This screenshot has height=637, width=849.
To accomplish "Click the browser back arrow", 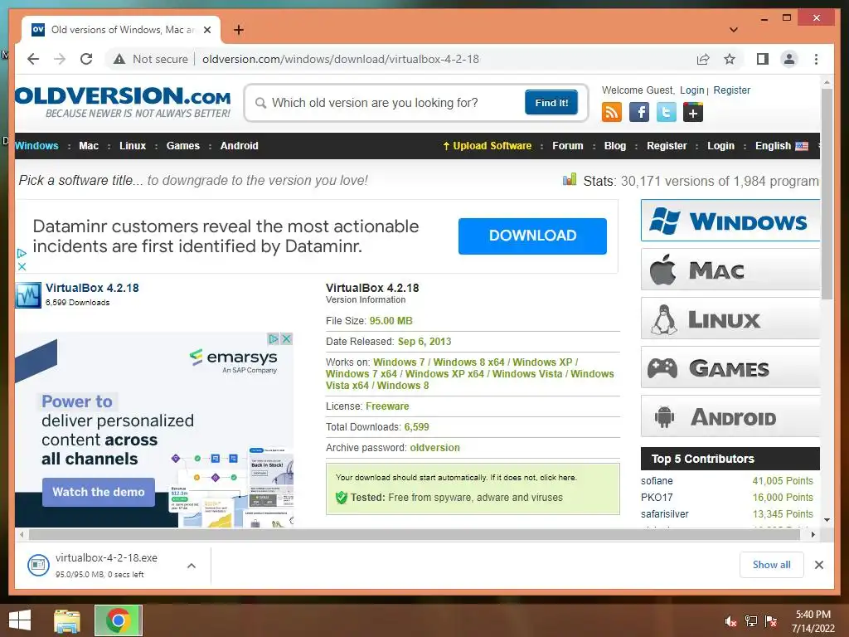I will click(x=33, y=59).
